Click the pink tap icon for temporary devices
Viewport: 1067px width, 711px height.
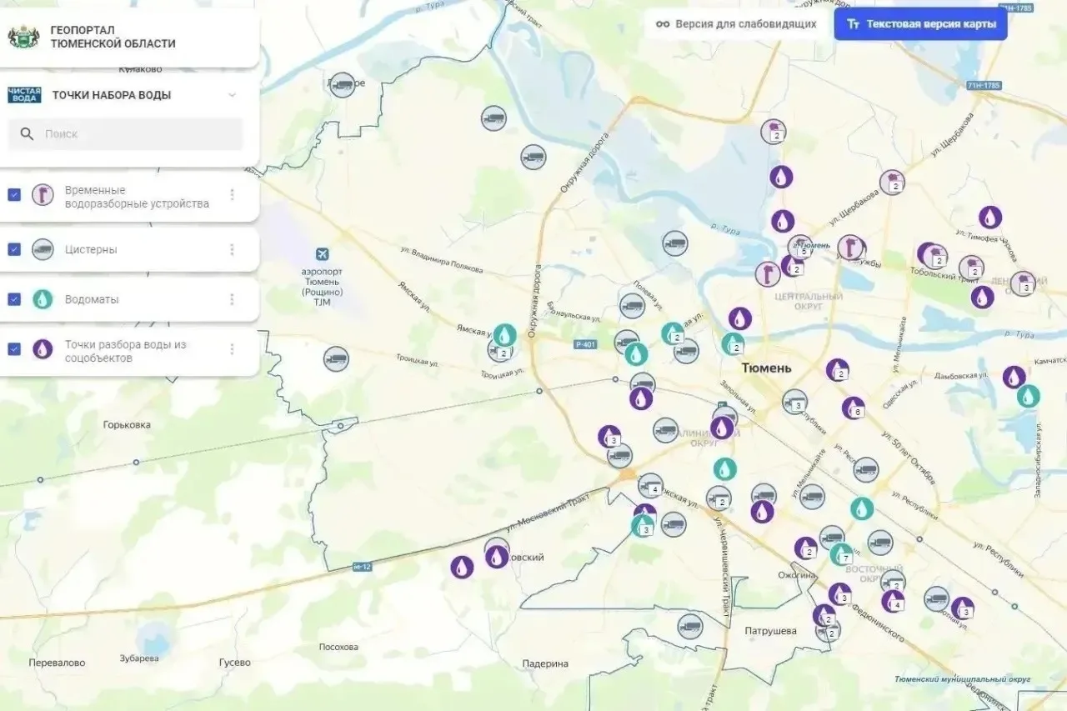tap(43, 195)
